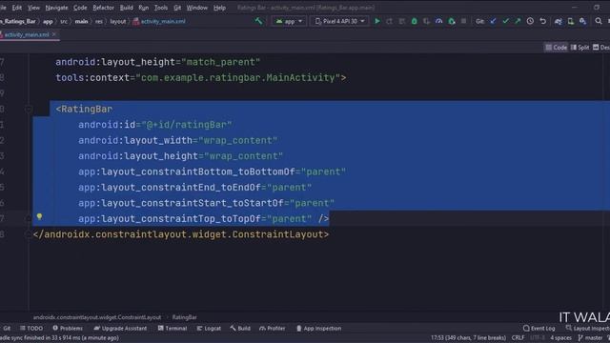Open the TODO tool window
610x343 pixels.
tap(31, 328)
